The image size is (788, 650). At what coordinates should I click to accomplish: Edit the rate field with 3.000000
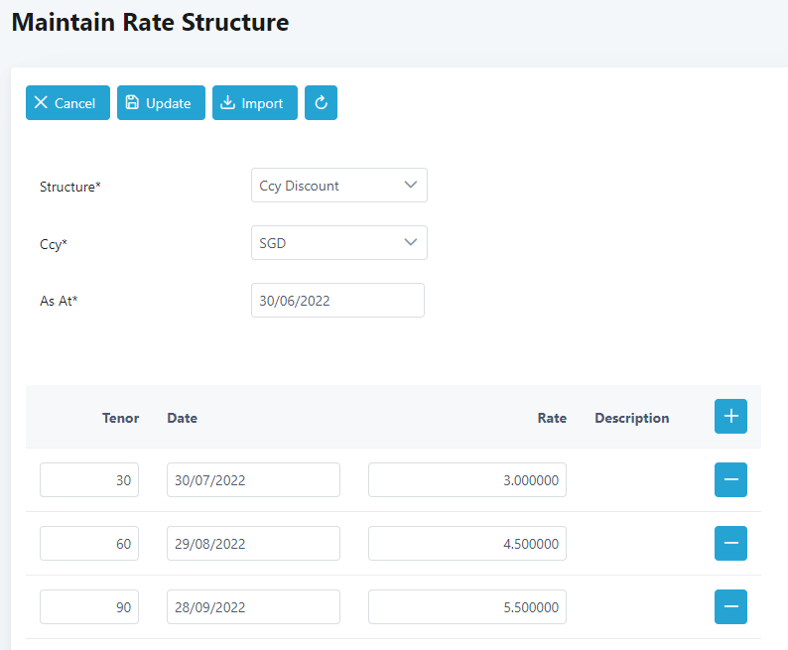[466, 480]
